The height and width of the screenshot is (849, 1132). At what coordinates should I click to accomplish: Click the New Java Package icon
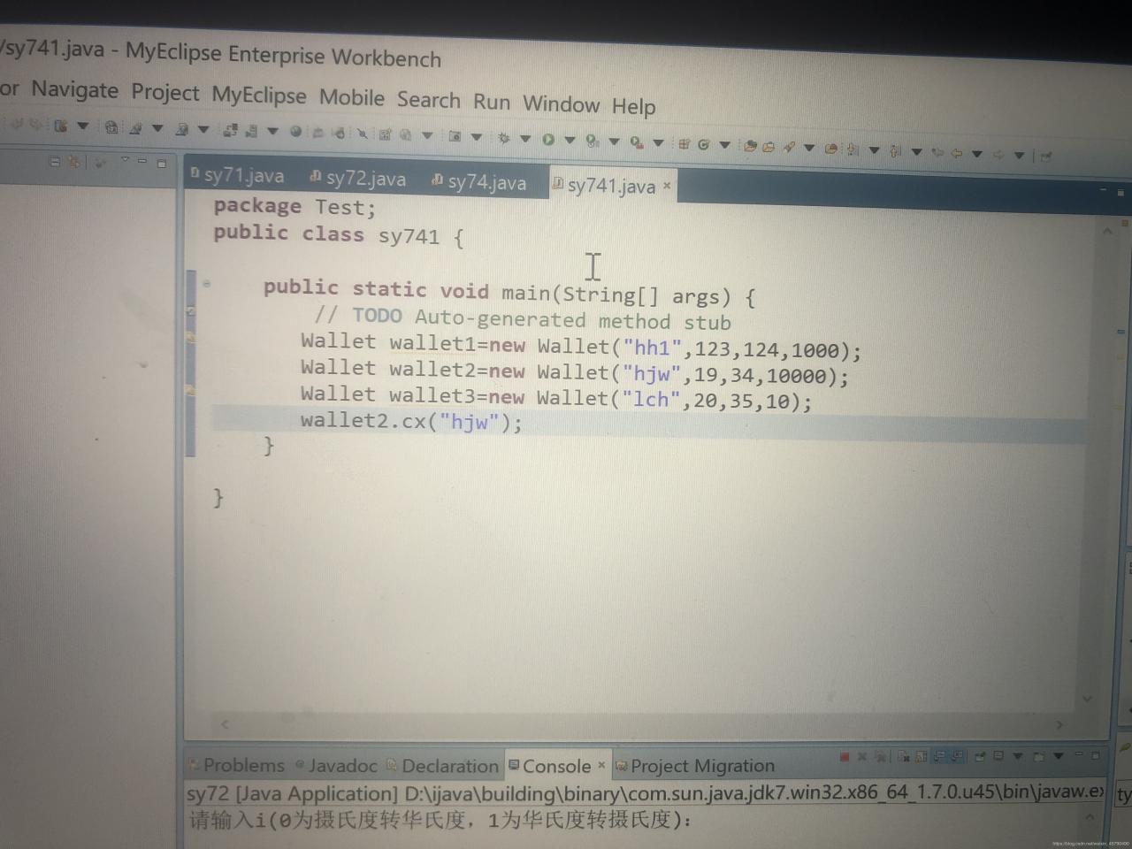pos(684,143)
